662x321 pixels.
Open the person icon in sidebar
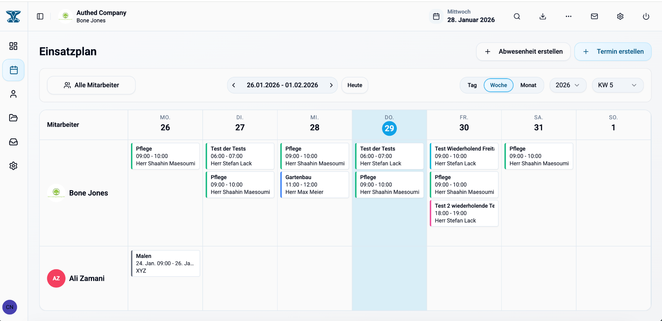pyautogui.click(x=13, y=94)
